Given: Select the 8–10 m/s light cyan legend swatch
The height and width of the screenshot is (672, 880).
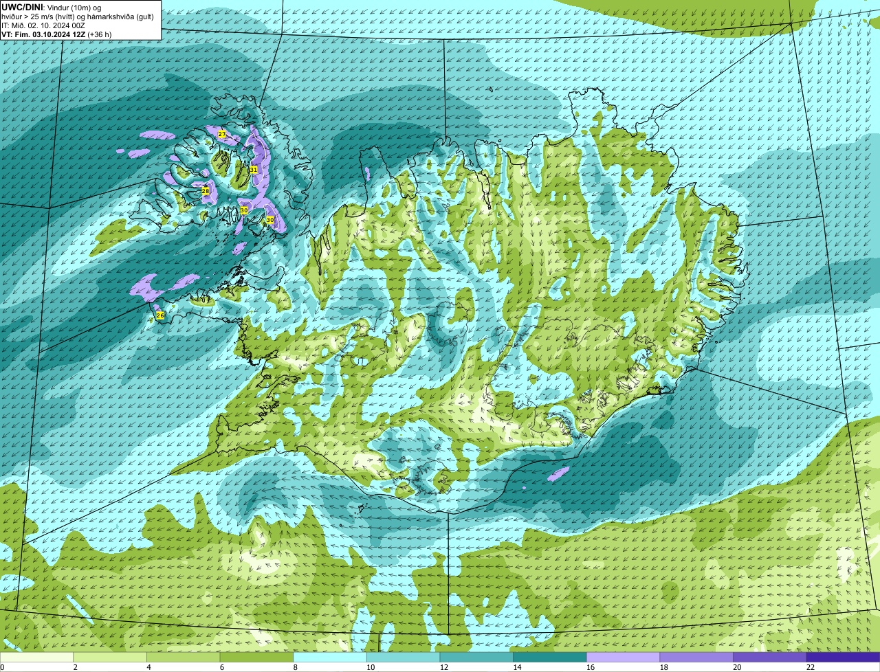Looking at the screenshot, I should (x=330, y=657).
